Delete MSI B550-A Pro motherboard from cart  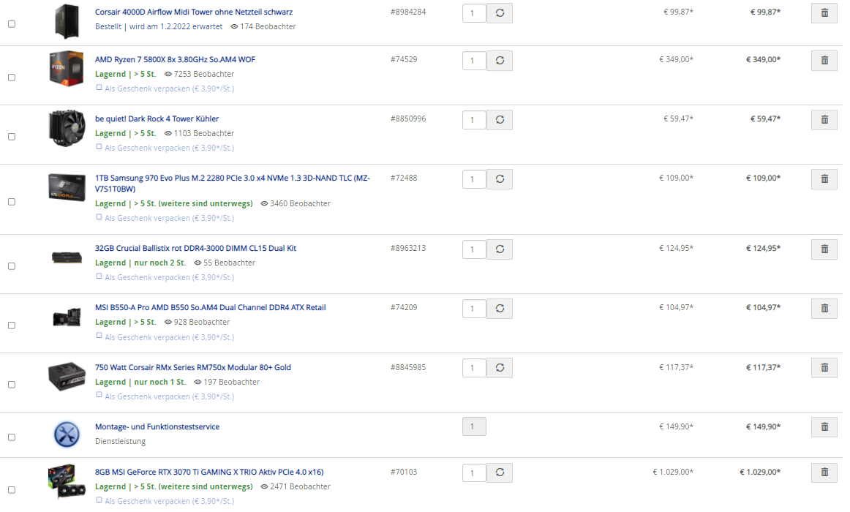click(824, 308)
